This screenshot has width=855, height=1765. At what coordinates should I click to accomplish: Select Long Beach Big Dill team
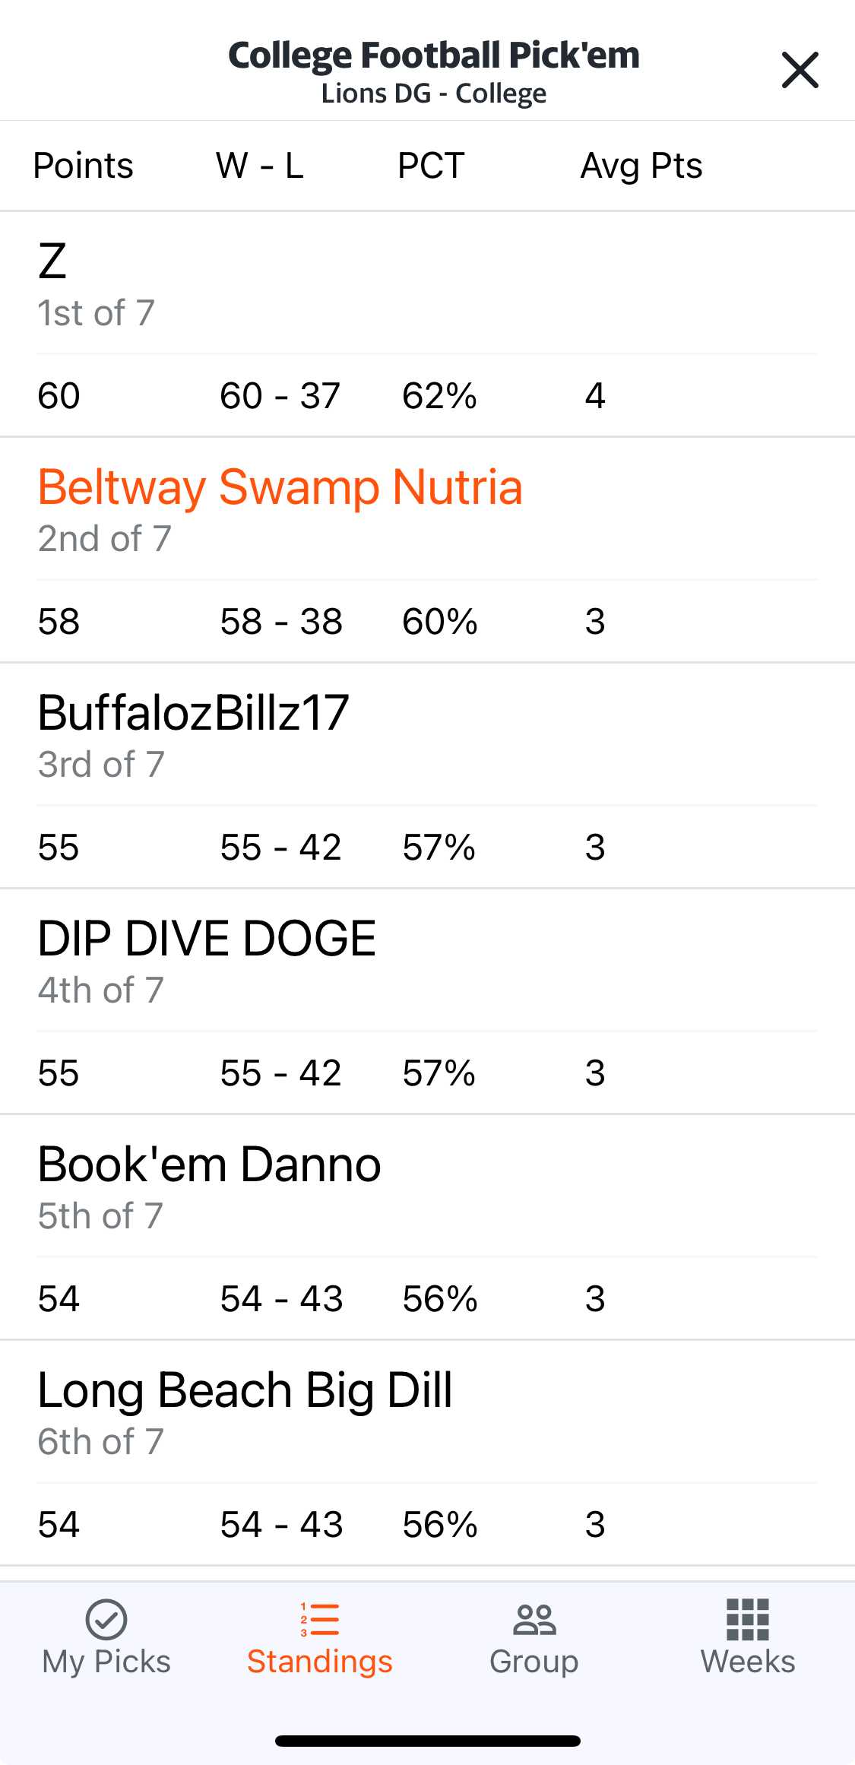point(245,1390)
